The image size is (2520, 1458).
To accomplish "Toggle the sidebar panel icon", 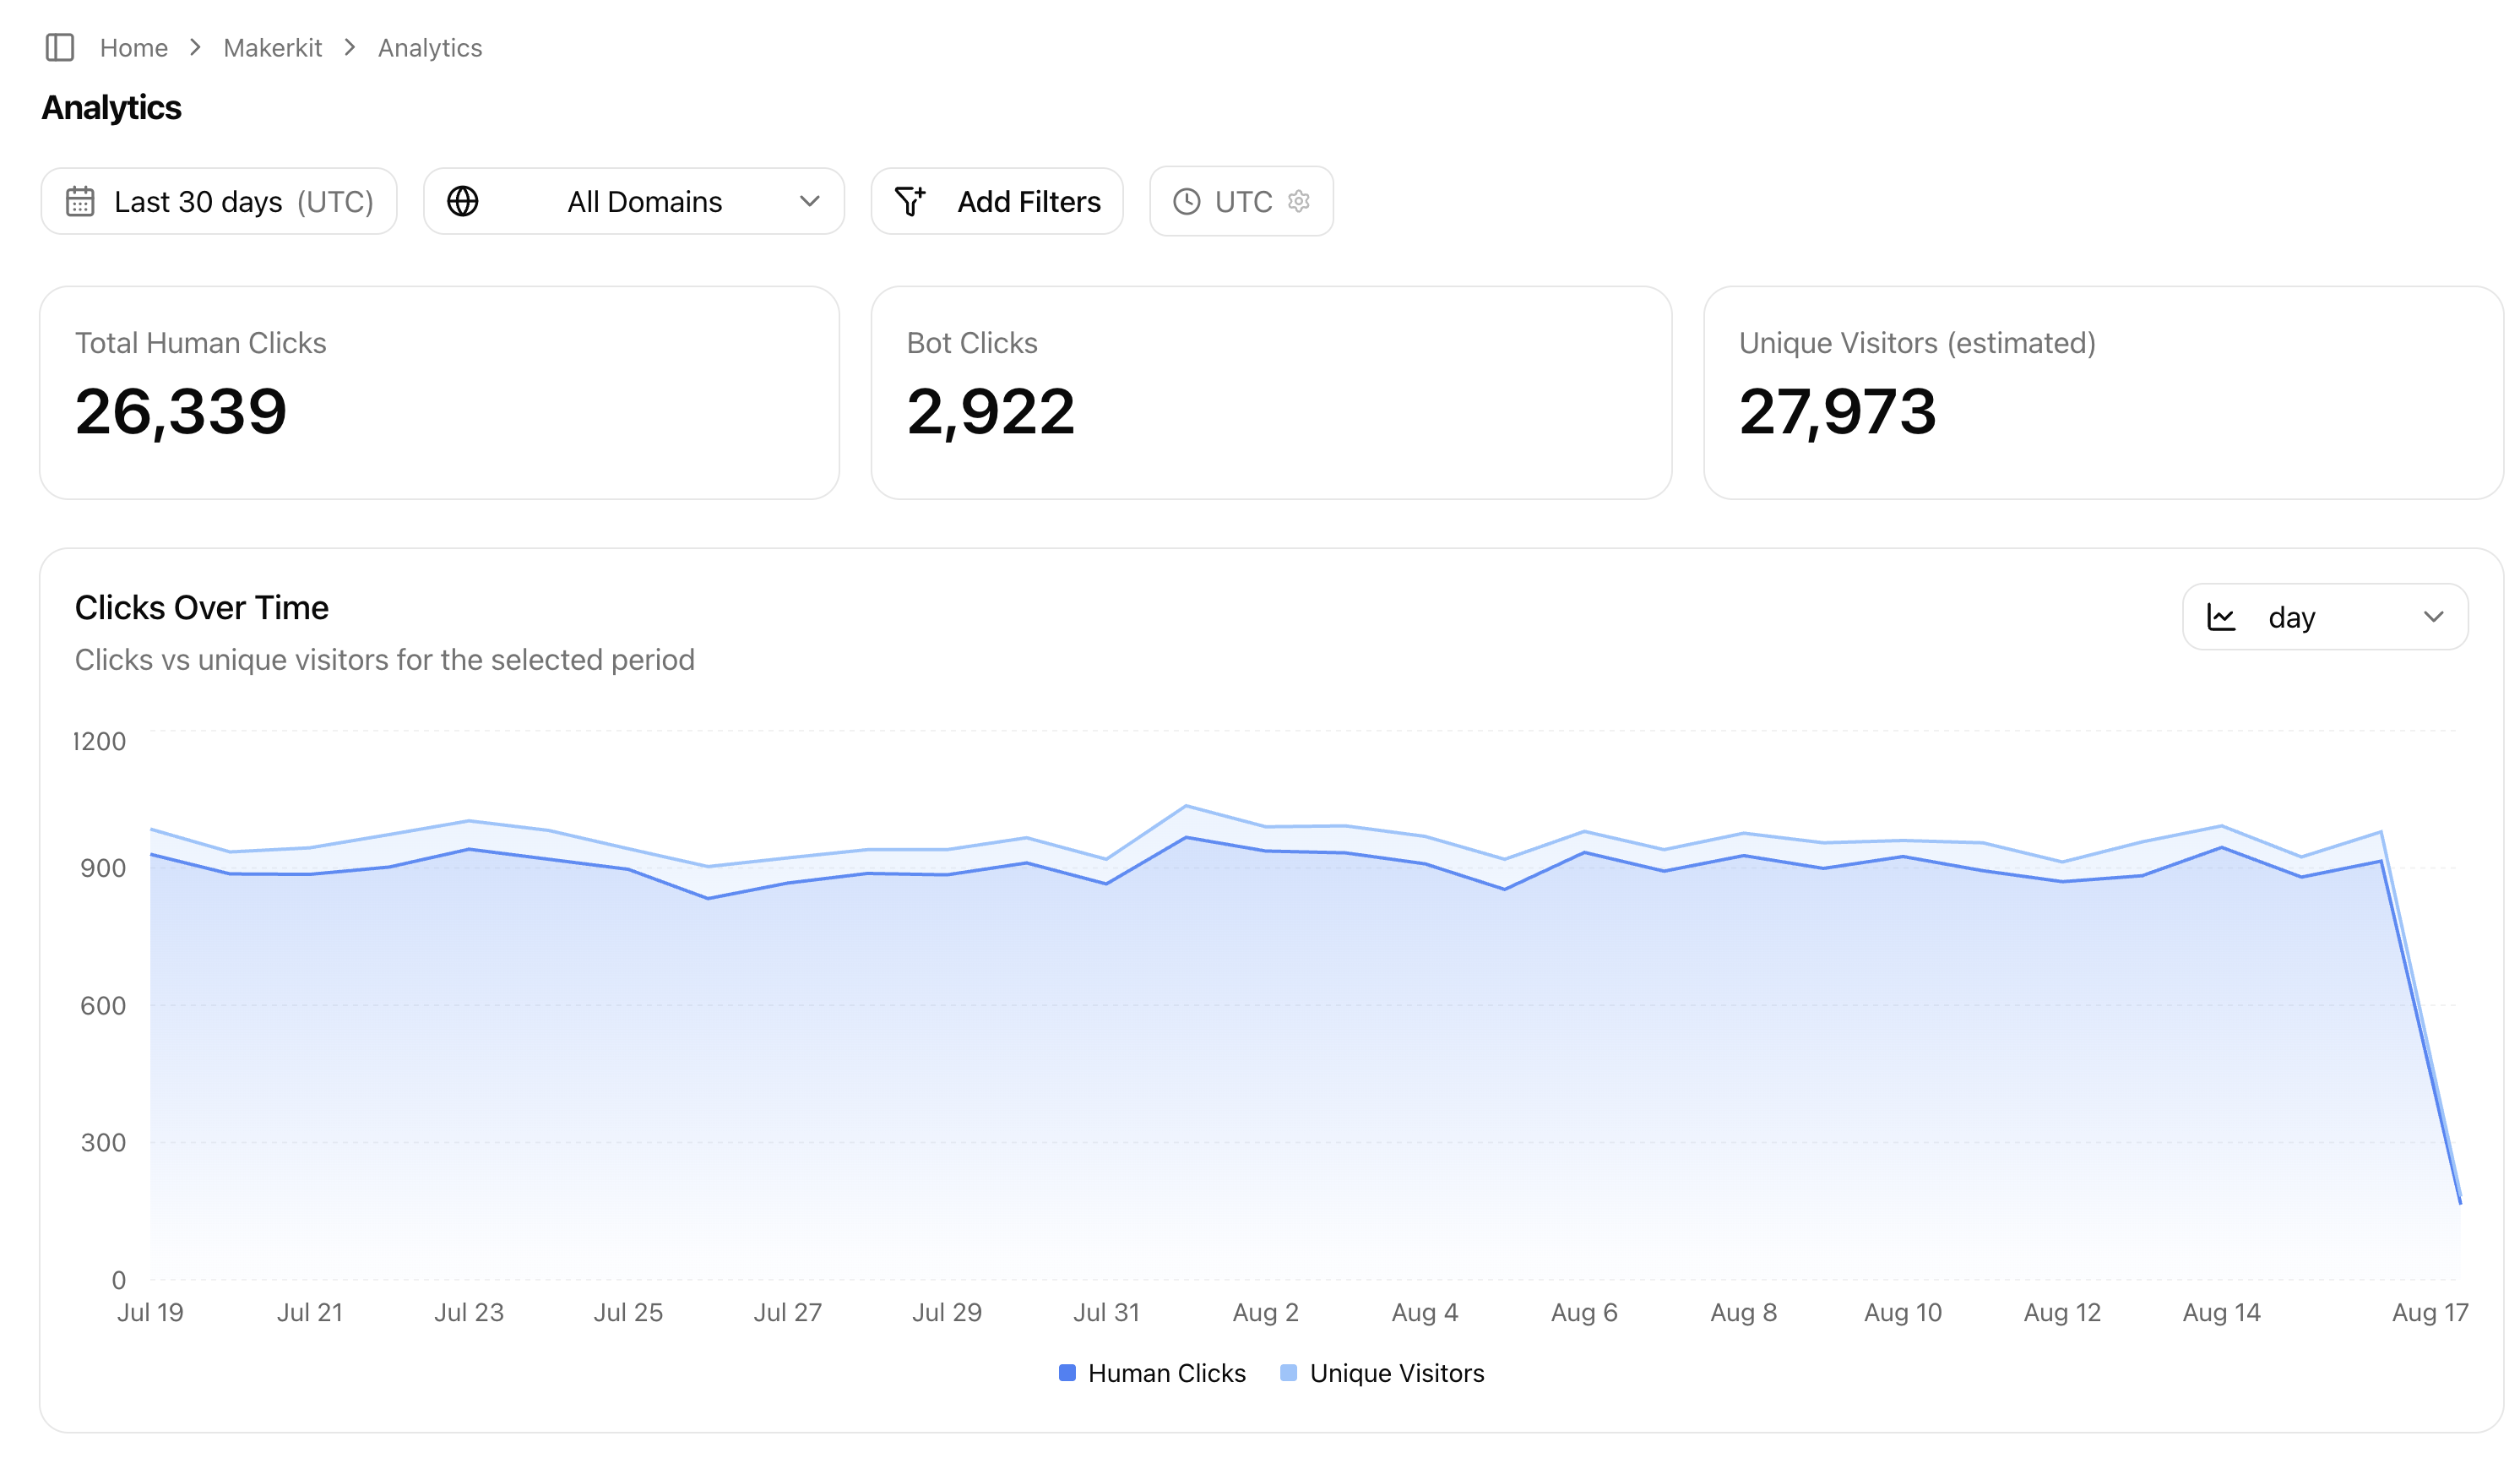I will coord(60,47).
